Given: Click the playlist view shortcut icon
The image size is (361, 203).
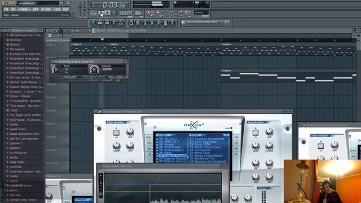Looking at the screenshot, I should coord(93,23).
